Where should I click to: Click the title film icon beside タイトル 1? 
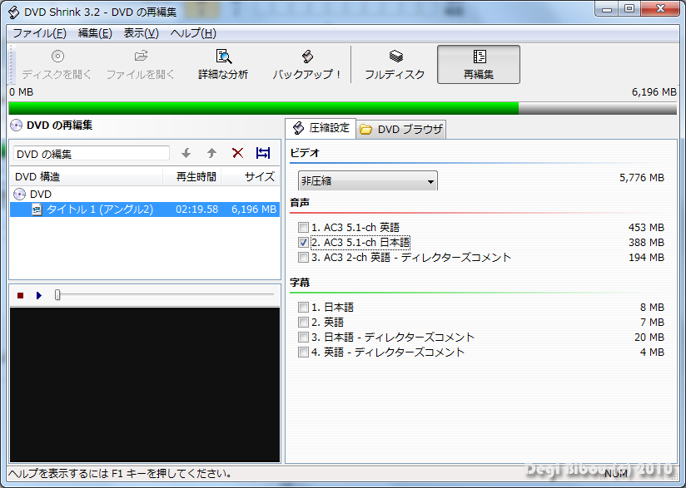[x=37, y=209]
